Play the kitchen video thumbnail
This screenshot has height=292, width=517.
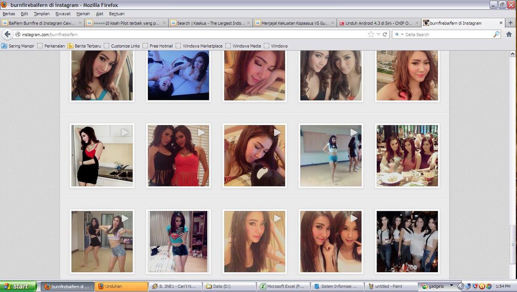tap(102, 155)
